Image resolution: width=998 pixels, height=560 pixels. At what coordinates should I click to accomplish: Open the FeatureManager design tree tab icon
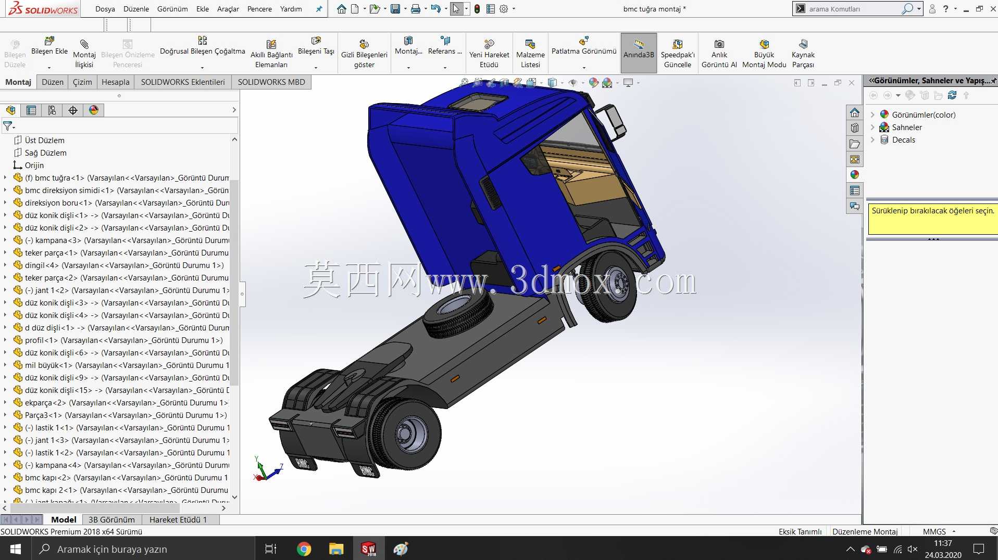coord(10,110)
